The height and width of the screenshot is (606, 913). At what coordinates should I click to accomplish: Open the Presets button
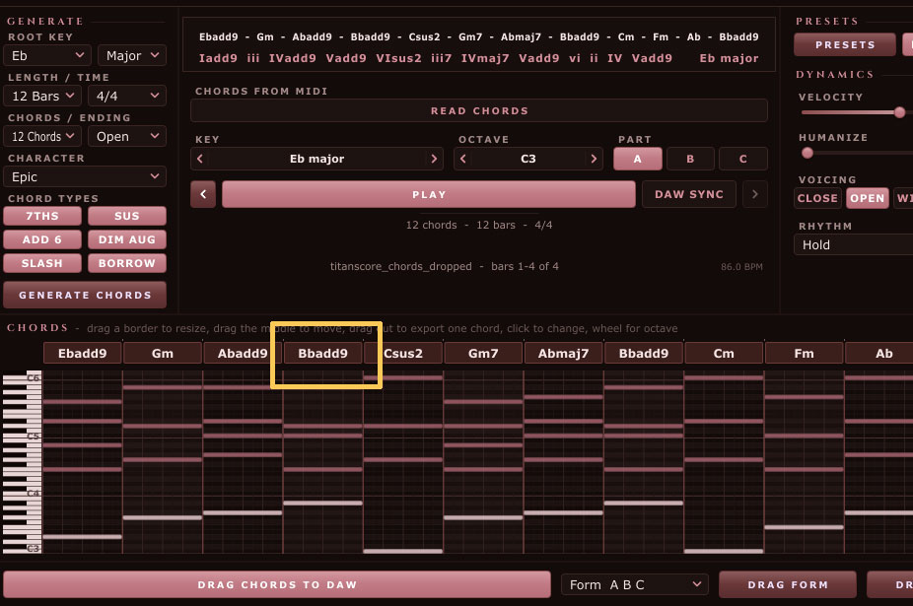845,44
